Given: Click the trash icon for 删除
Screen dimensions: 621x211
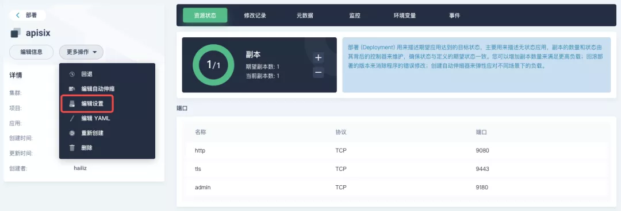Looking at the screenshot, I should point(72,148).
